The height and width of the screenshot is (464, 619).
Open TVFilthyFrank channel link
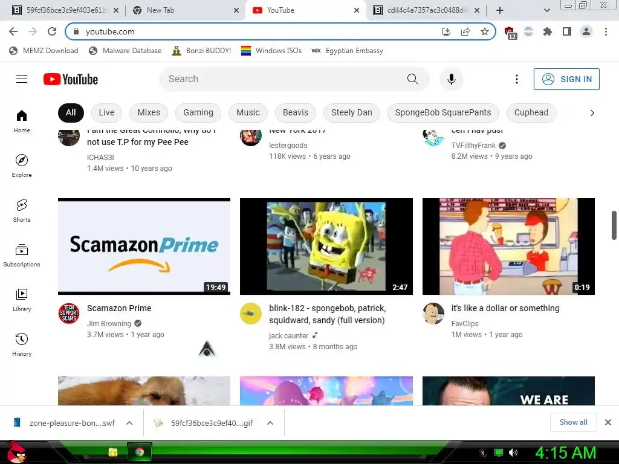tap(473, 146)
